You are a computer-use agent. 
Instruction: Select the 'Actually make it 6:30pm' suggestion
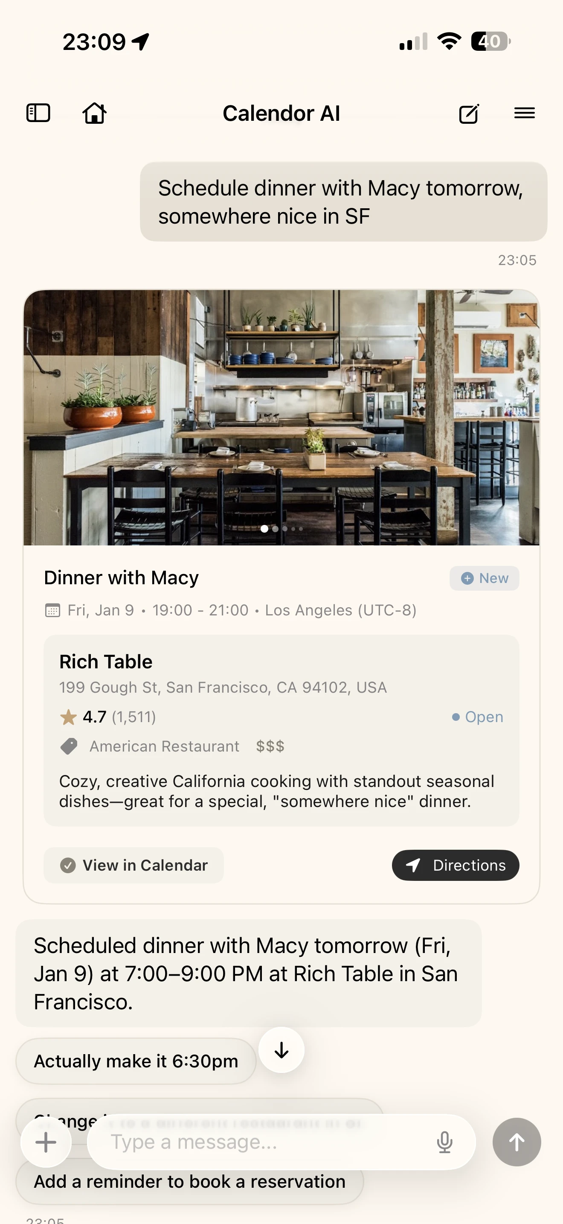pyautogui.click(x=136, y=1061)
